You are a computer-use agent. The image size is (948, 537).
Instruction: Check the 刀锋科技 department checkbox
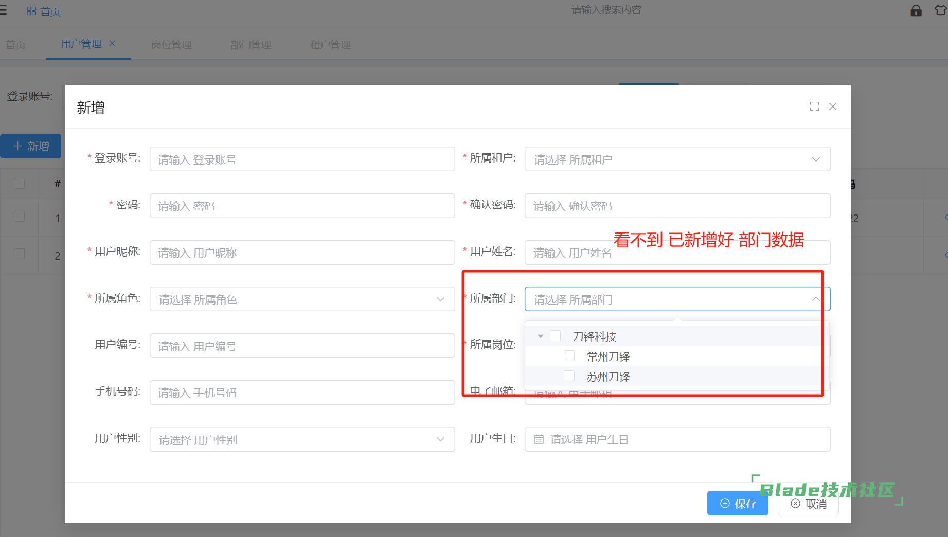(x=556, y=336)
